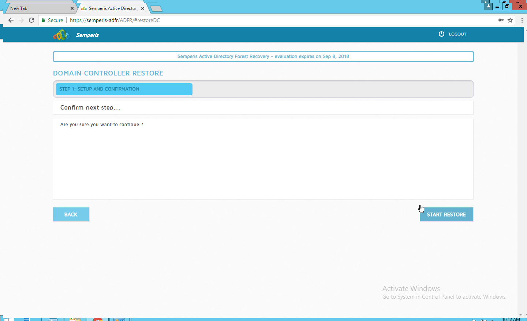The image size is (527, 321).
Task: Click the START RESTORE button
Action: coord(446,214)
